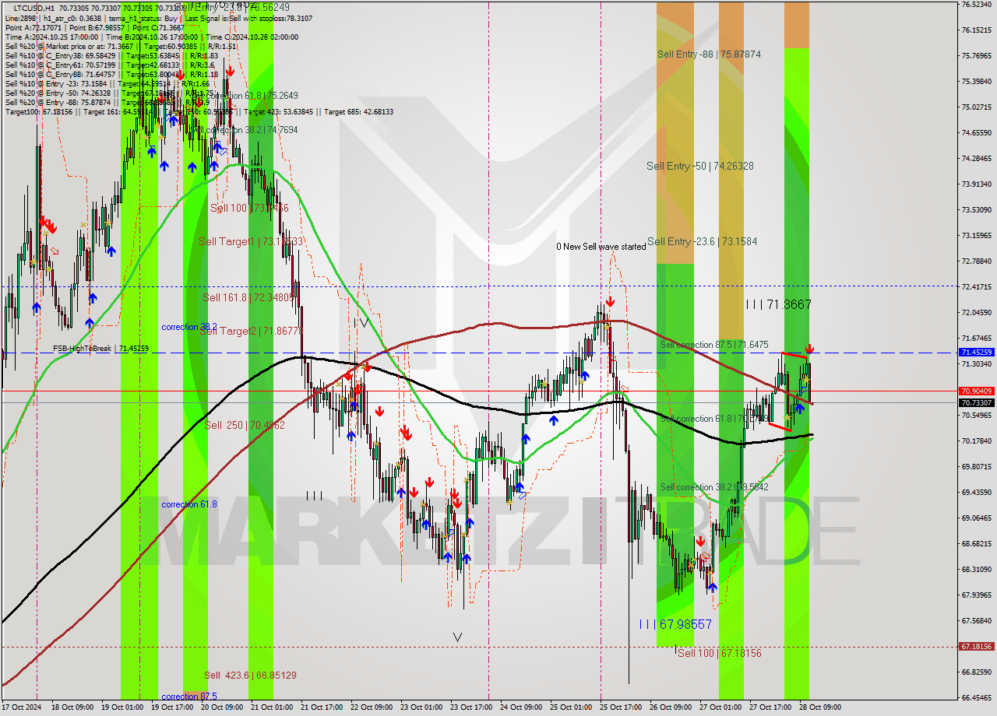Click the '21 Oct 01:00' time axis label
The image size is (997, 716).
pyautogui.click(x=270, y=707)
